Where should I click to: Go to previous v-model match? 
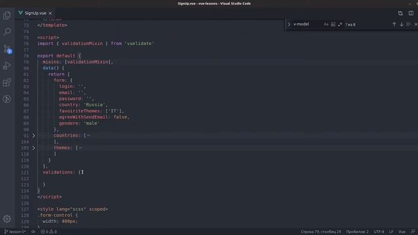[x=394, y=24]
